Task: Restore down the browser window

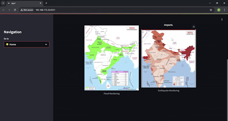Action: pos(217,3)
